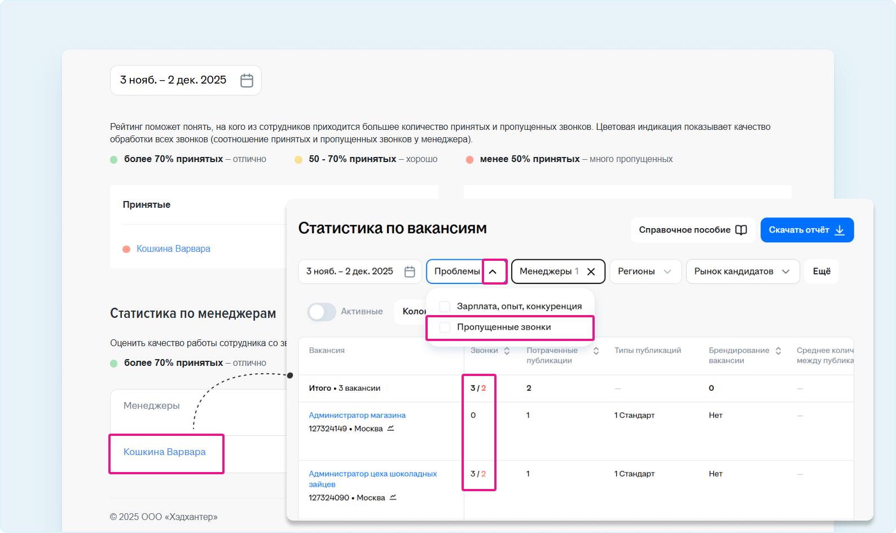Clear the Менеджеры filter with X icon
896x533 pixels.
(591, 272)
